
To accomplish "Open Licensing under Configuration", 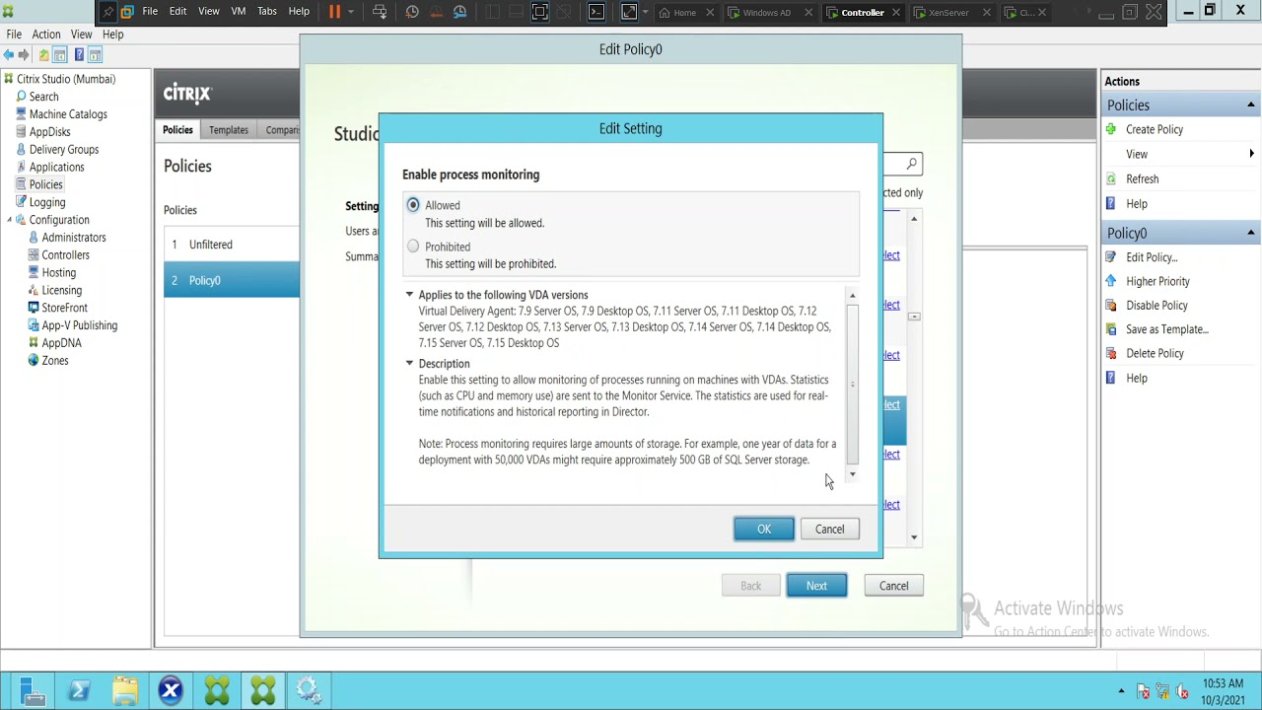I will [x=61, y=291].
